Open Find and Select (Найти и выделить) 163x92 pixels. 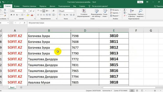tap(140, 13)
